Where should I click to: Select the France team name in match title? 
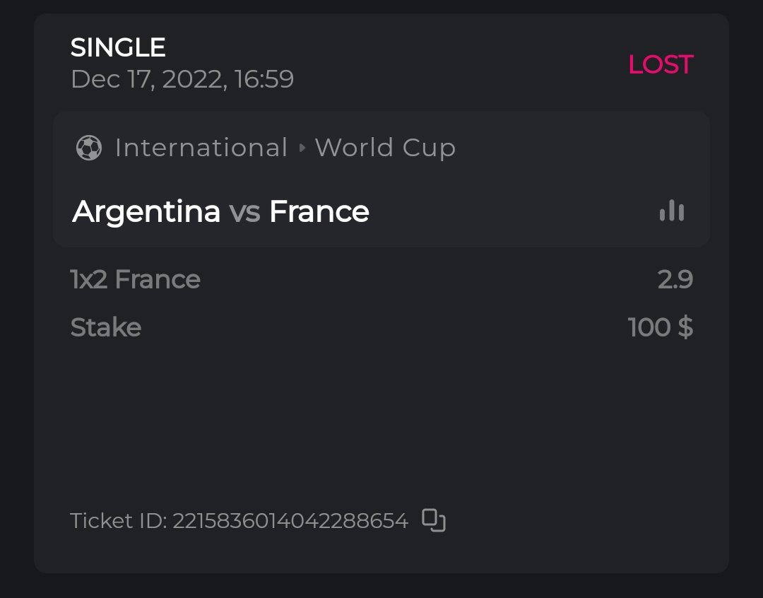319,211
